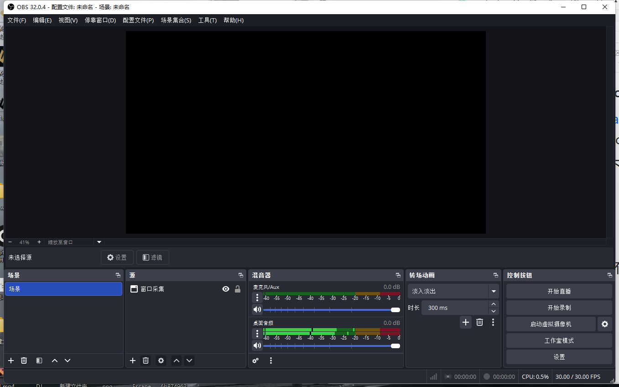
Task: Remove transition with trash icon
Action: point(479,322)
